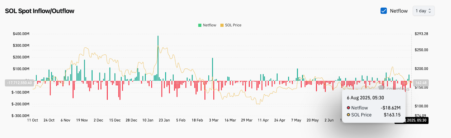Uncheck the Netflow checkbox
The height and width of the screenshot is (138, 451).
click(x=384, y=11)
